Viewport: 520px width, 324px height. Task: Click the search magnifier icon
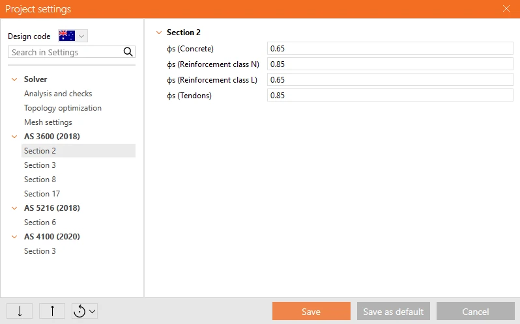point(128,52)
